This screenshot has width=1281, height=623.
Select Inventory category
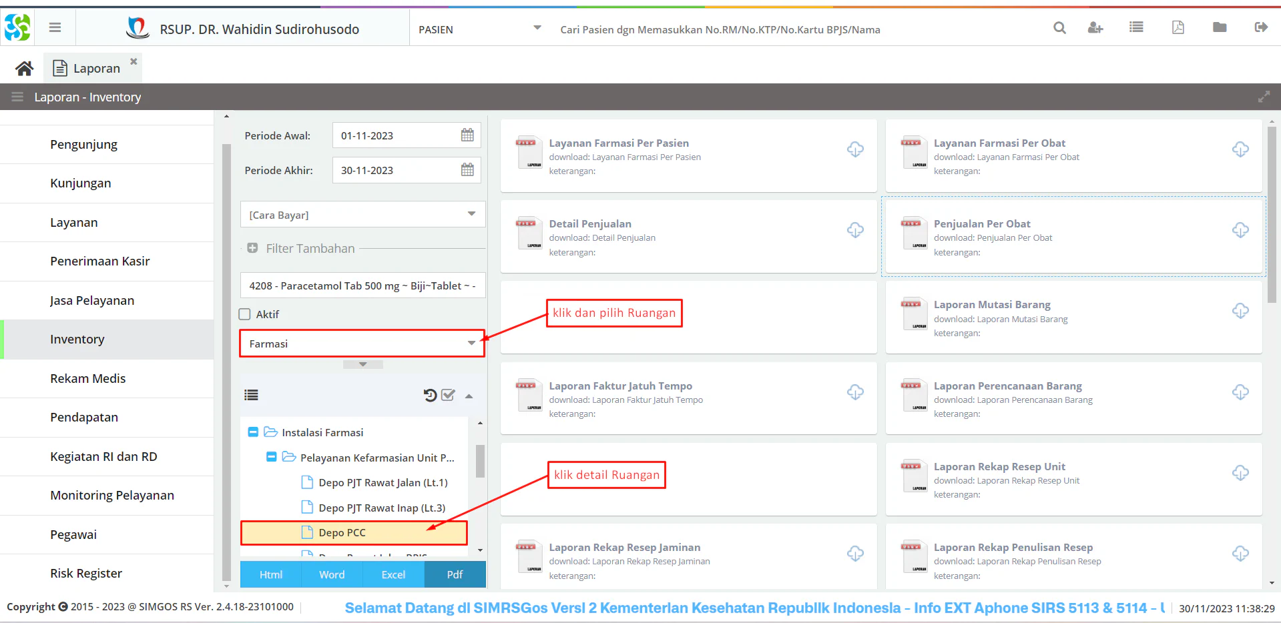107,340
